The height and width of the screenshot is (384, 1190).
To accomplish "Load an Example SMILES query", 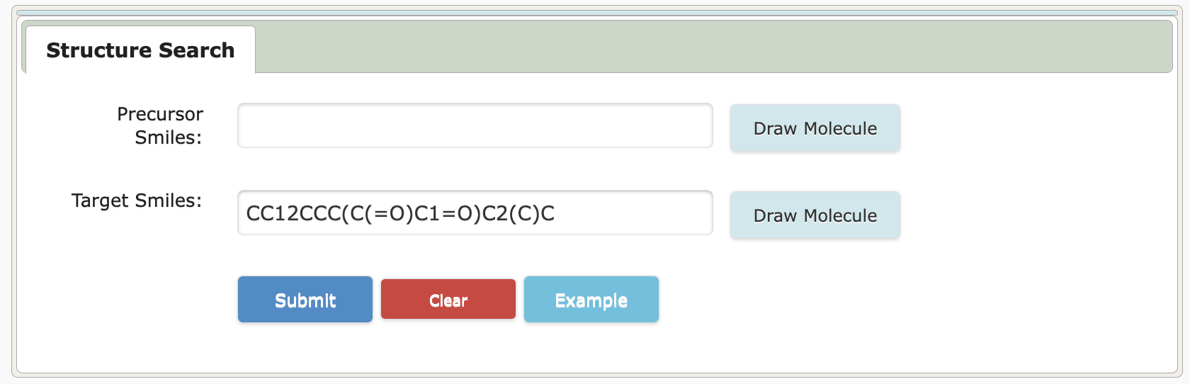I will (x=591, y=300).
